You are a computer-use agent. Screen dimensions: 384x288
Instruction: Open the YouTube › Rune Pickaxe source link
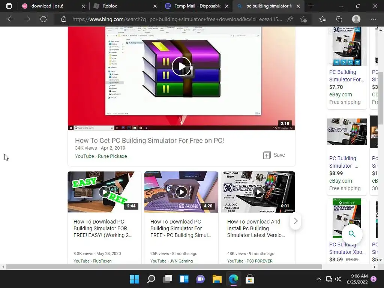click(101, 156)
